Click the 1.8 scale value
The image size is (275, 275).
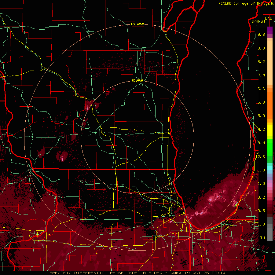(261, 170)
